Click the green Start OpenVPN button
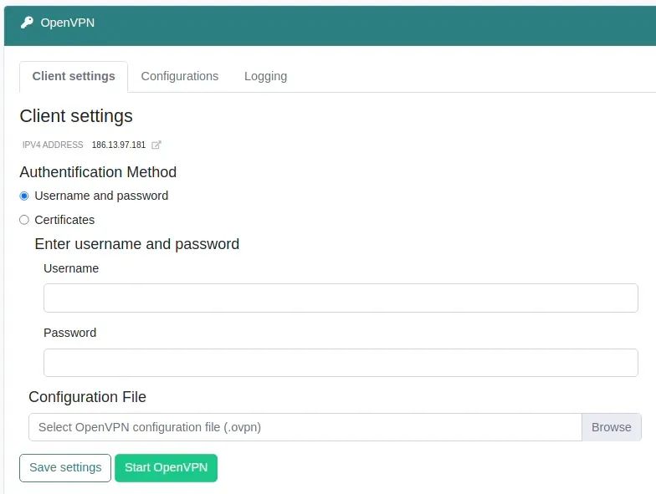This screenshot has width=656, height=494. point(166,467)
